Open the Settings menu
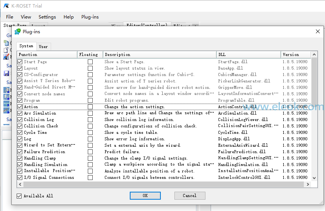Image resolution: width=325 pixels, height=211 pixels. click(47, 17)
